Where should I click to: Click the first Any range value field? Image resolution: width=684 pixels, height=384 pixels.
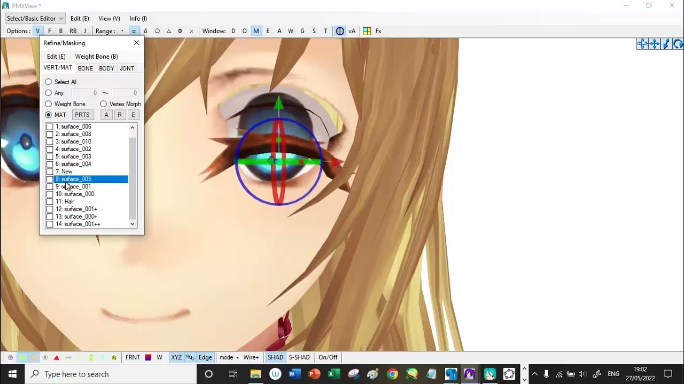coord(85,93)
